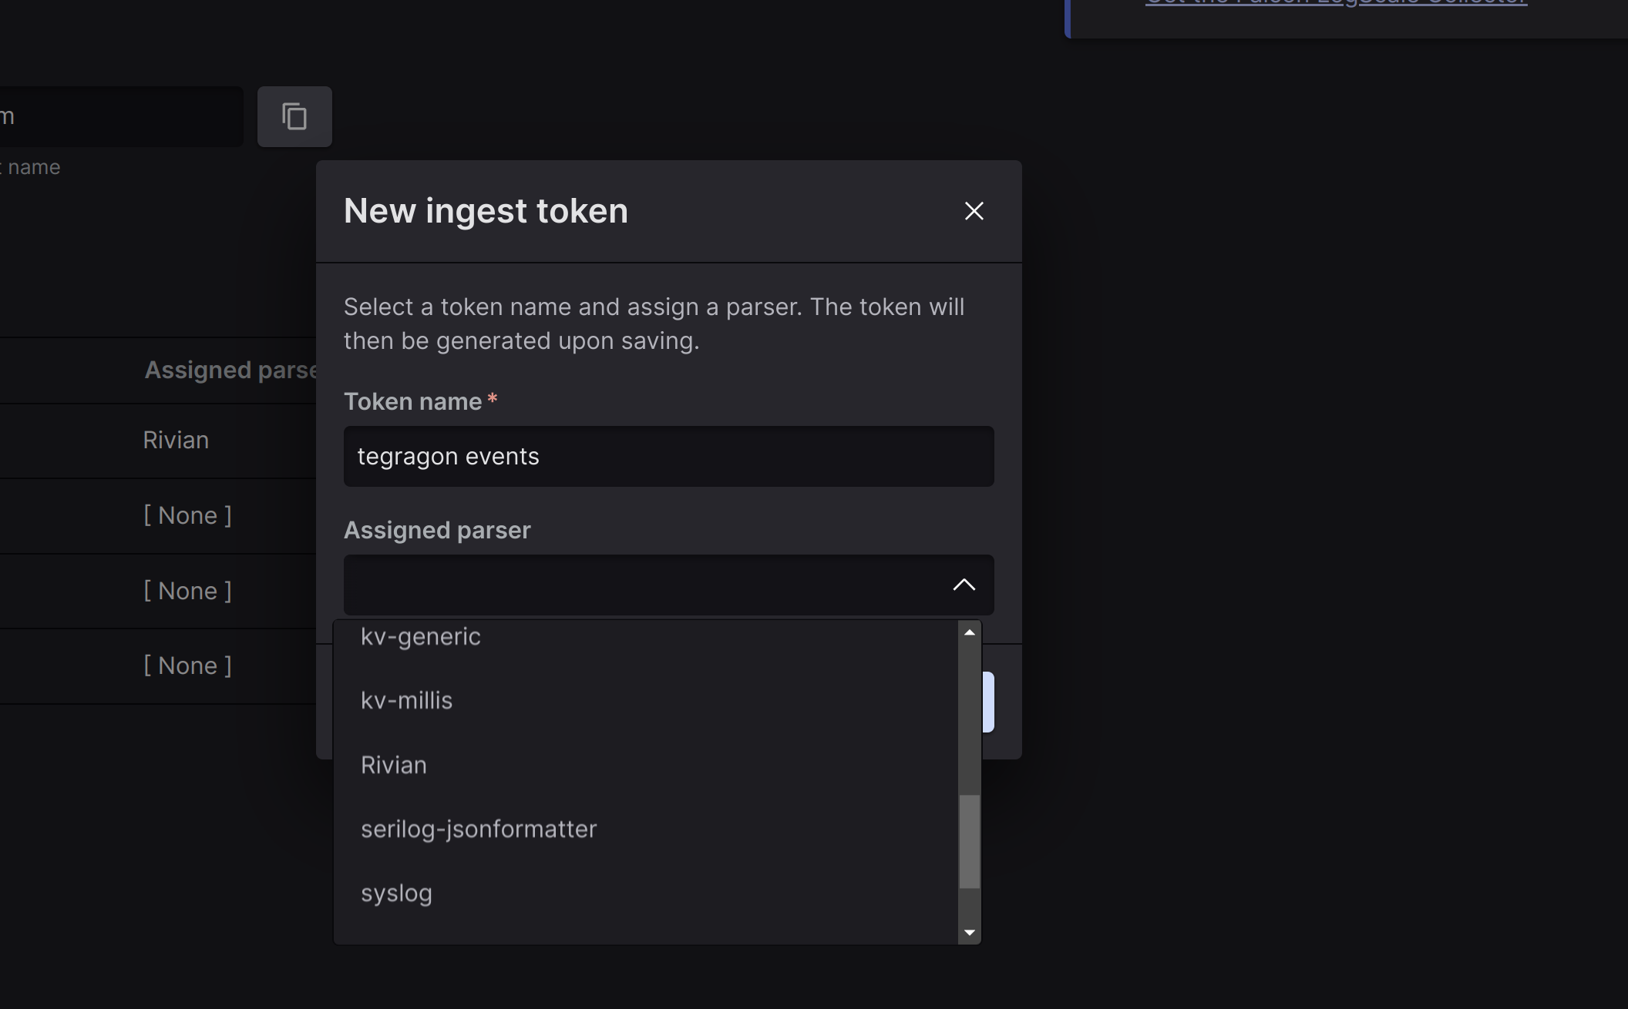Choose syslog from the parser list

(x=396, y=893)
